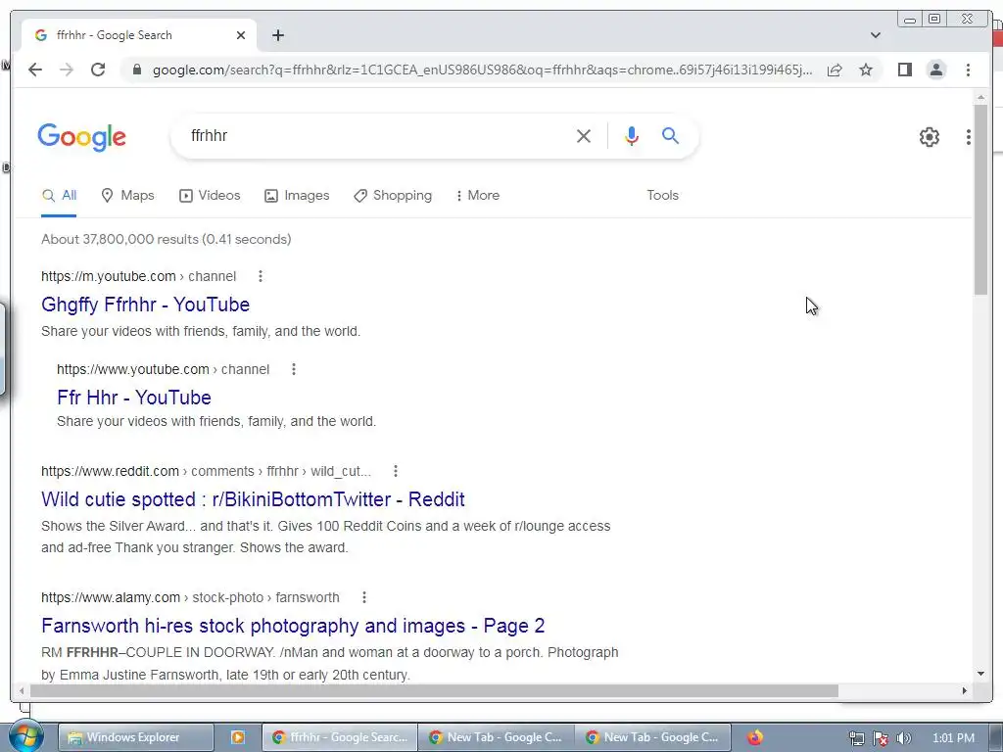
Task: Open options for the reddit.com result
Action: coord(396,471)
